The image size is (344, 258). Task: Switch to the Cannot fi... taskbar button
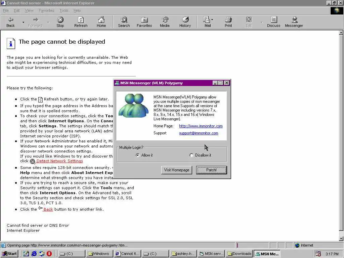(x=127, y=254)
